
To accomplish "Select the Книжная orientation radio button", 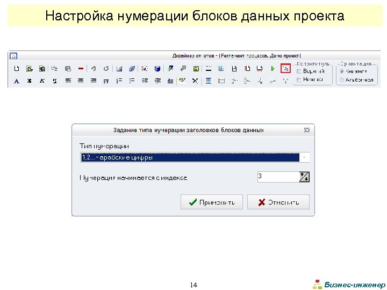I will coord(342,71).
